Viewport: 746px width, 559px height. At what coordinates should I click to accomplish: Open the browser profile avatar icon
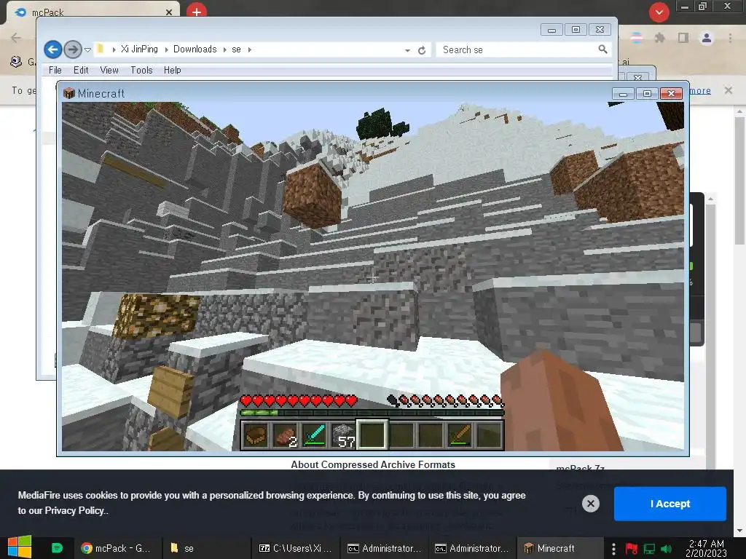coord(707,38)
